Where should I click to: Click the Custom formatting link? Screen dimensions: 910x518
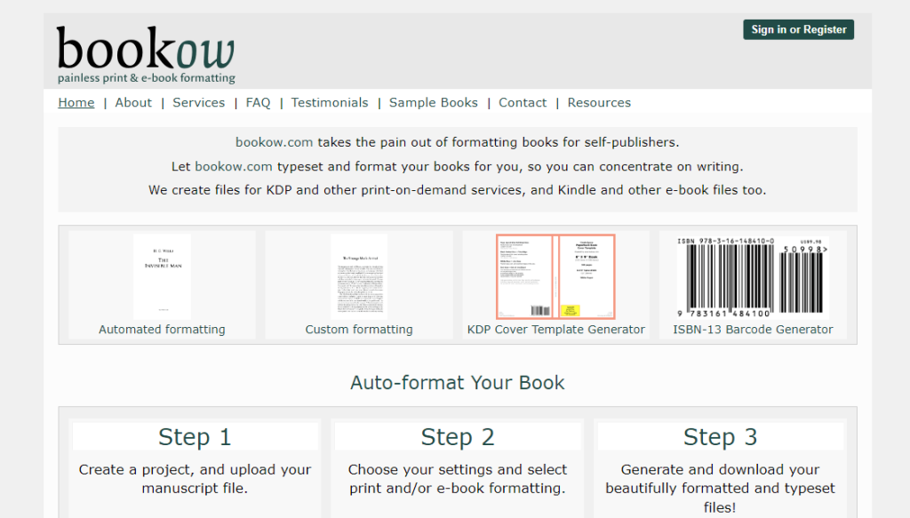(x=359, y=330)
